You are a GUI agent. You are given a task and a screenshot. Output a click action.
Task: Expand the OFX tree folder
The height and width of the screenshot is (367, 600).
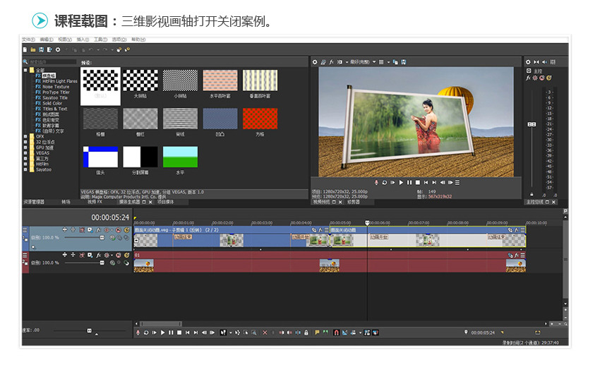(x=25, y=136)
